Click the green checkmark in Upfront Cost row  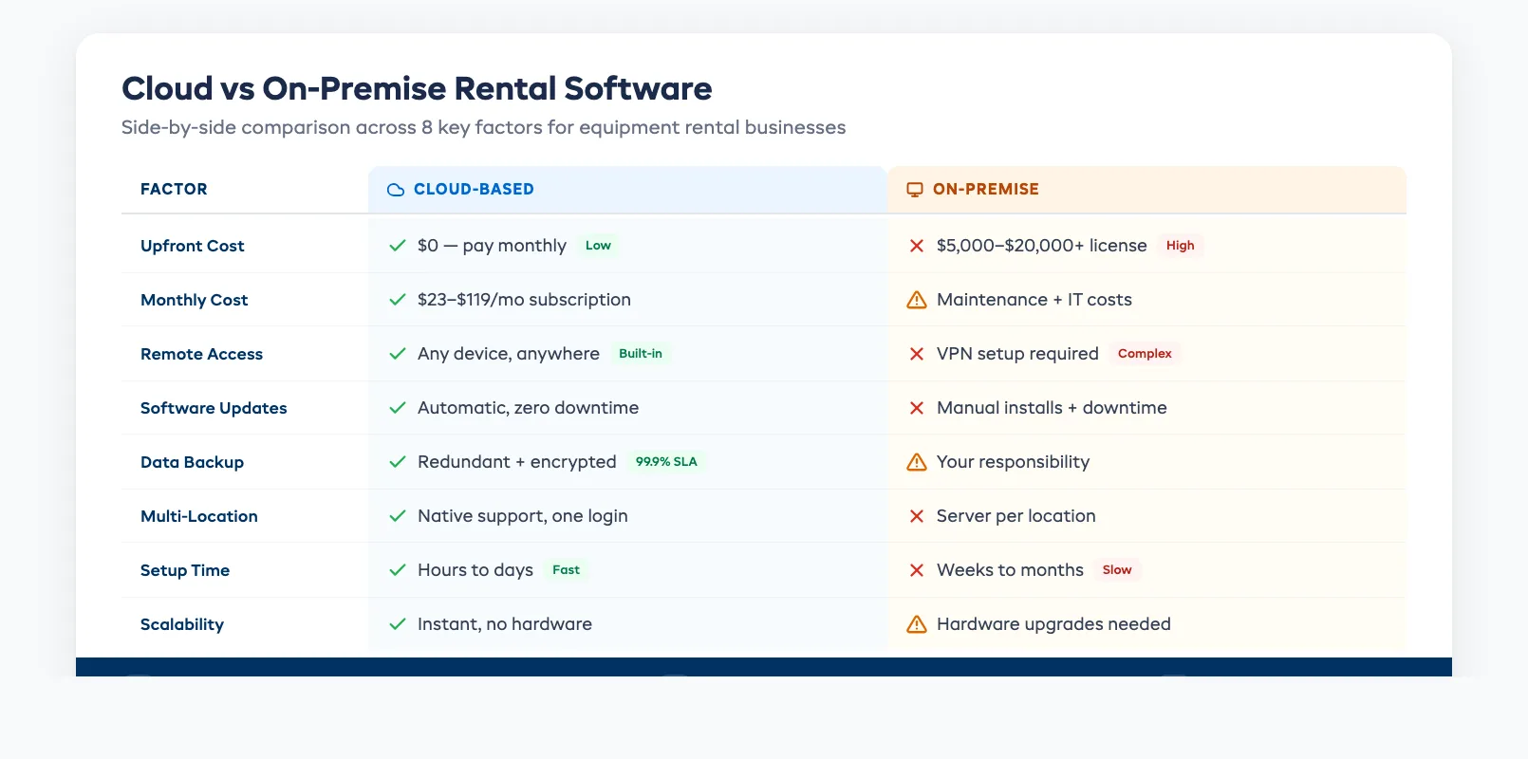pyautogui.click(x=398, y=246)
